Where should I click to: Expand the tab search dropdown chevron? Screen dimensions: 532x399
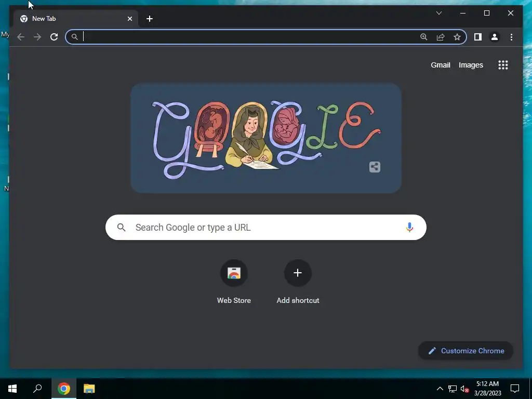438,13
